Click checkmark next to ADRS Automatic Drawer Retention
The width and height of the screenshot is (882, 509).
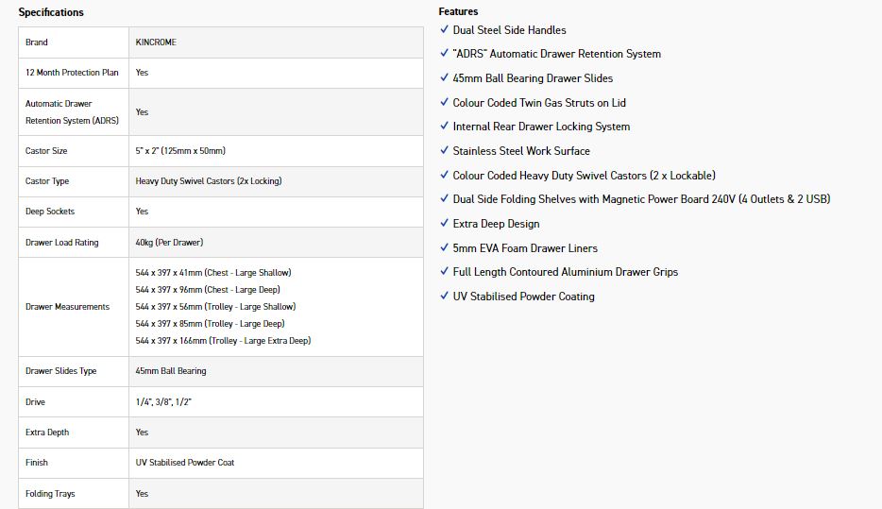(444, 54)
